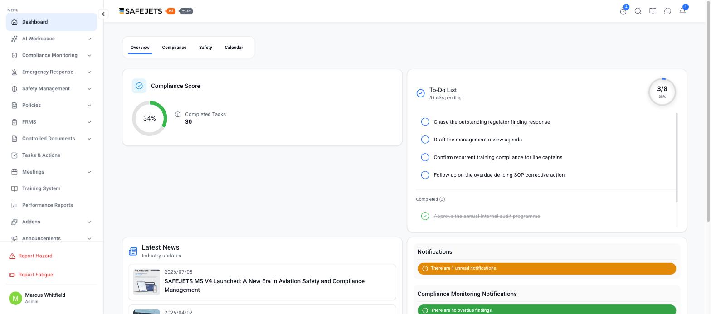Expand the Safety Management chevron

(89, 89)
